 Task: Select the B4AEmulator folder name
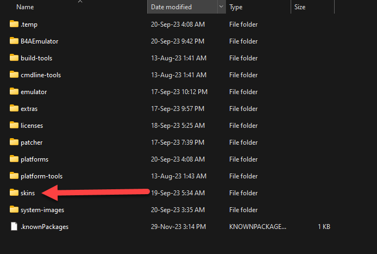click(40, 41)
